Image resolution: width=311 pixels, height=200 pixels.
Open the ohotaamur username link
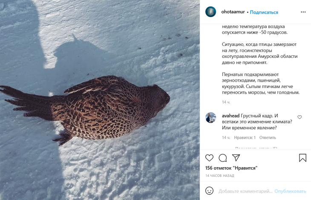233,12
